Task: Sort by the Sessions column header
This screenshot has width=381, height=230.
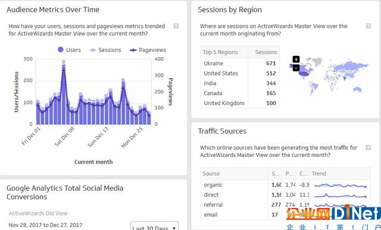Action: click(x=264, y=52)
